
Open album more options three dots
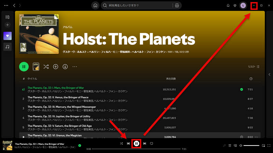tap(75, 67)
